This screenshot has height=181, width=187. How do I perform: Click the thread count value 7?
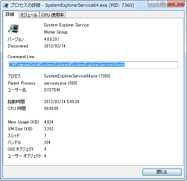click(x=45, y=135)
